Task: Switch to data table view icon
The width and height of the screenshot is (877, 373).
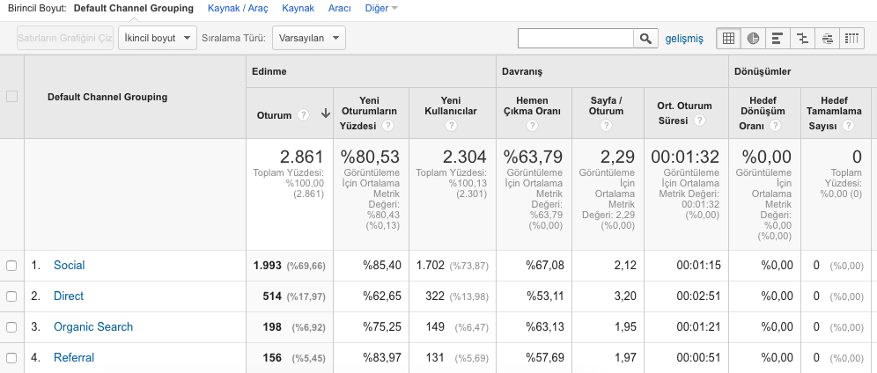Action: click(728, 39)
